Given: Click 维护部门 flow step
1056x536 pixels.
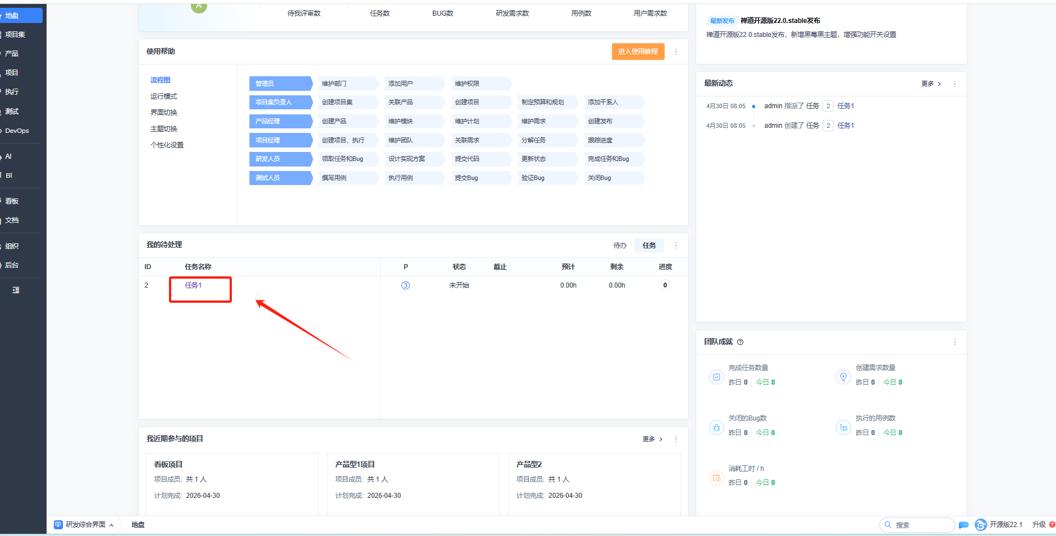Looking at the screenshot, I should pos(348,84).
